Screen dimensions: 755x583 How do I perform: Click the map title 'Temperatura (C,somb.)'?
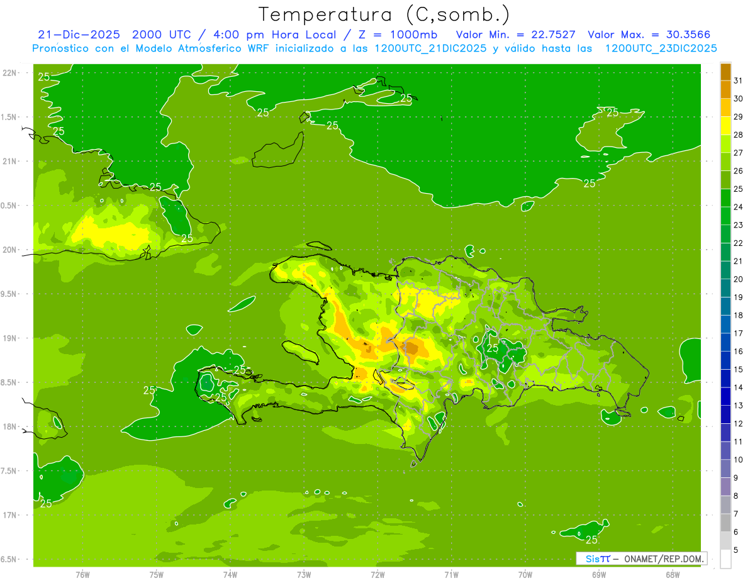[x=384, y=14]
